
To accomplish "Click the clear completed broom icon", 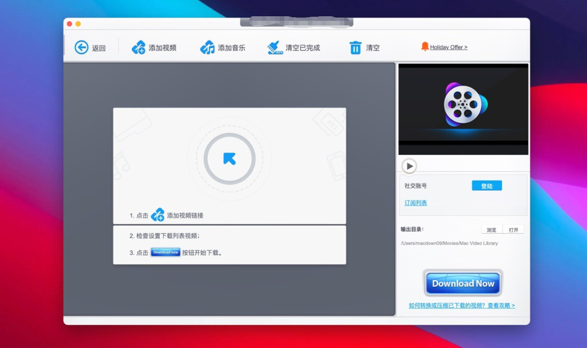I will 275,47.
